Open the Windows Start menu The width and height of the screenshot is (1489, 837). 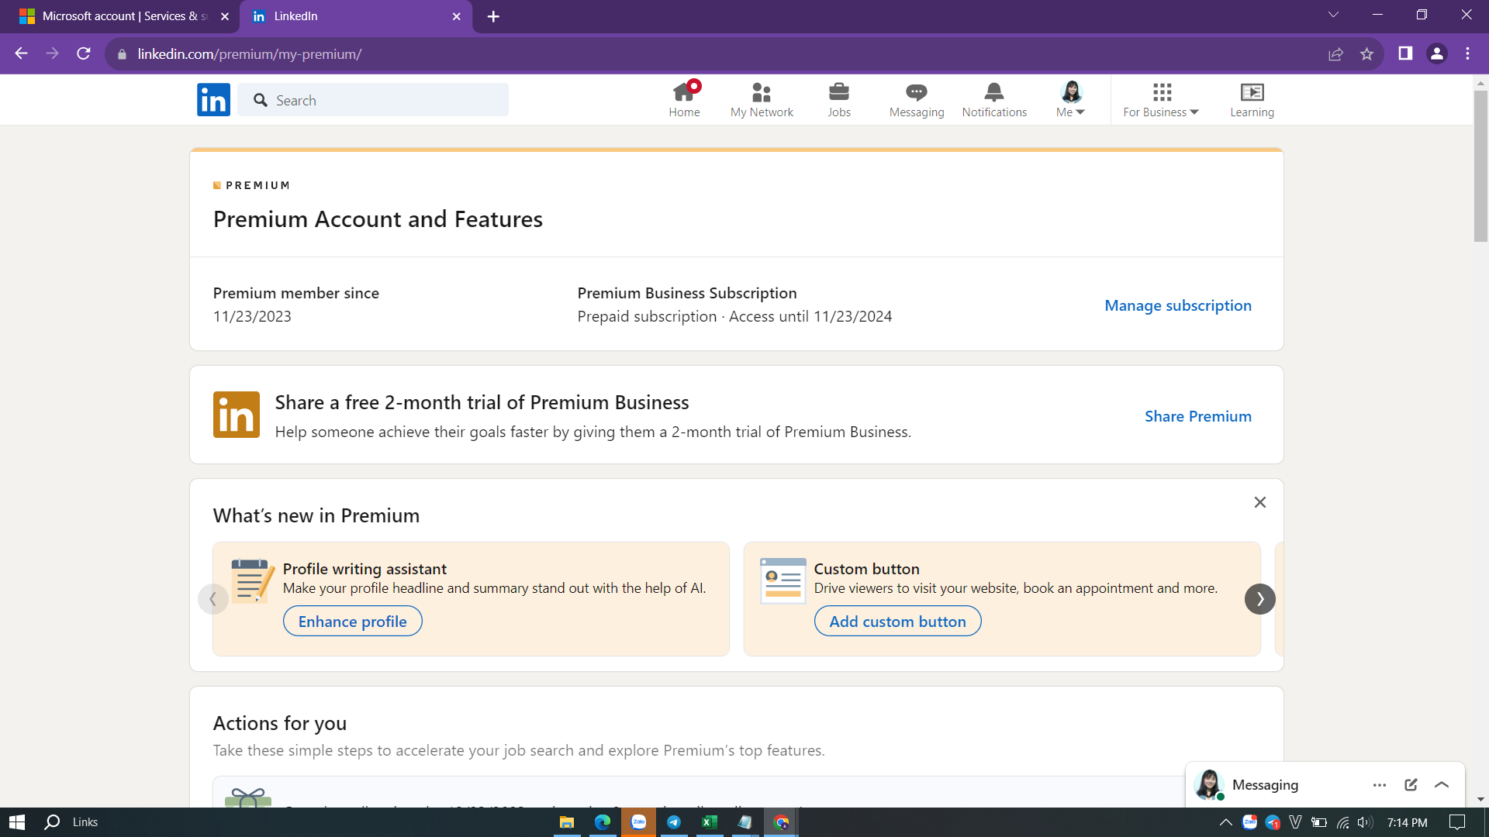17,822
